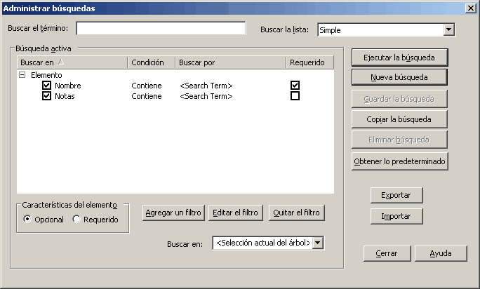The image size is (480, 289).
Task: Select the Nombre row label
Action: click(68, 86)
